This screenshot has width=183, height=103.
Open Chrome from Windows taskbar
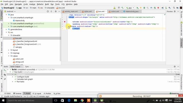pyautogui.click(x=82, y=100)
